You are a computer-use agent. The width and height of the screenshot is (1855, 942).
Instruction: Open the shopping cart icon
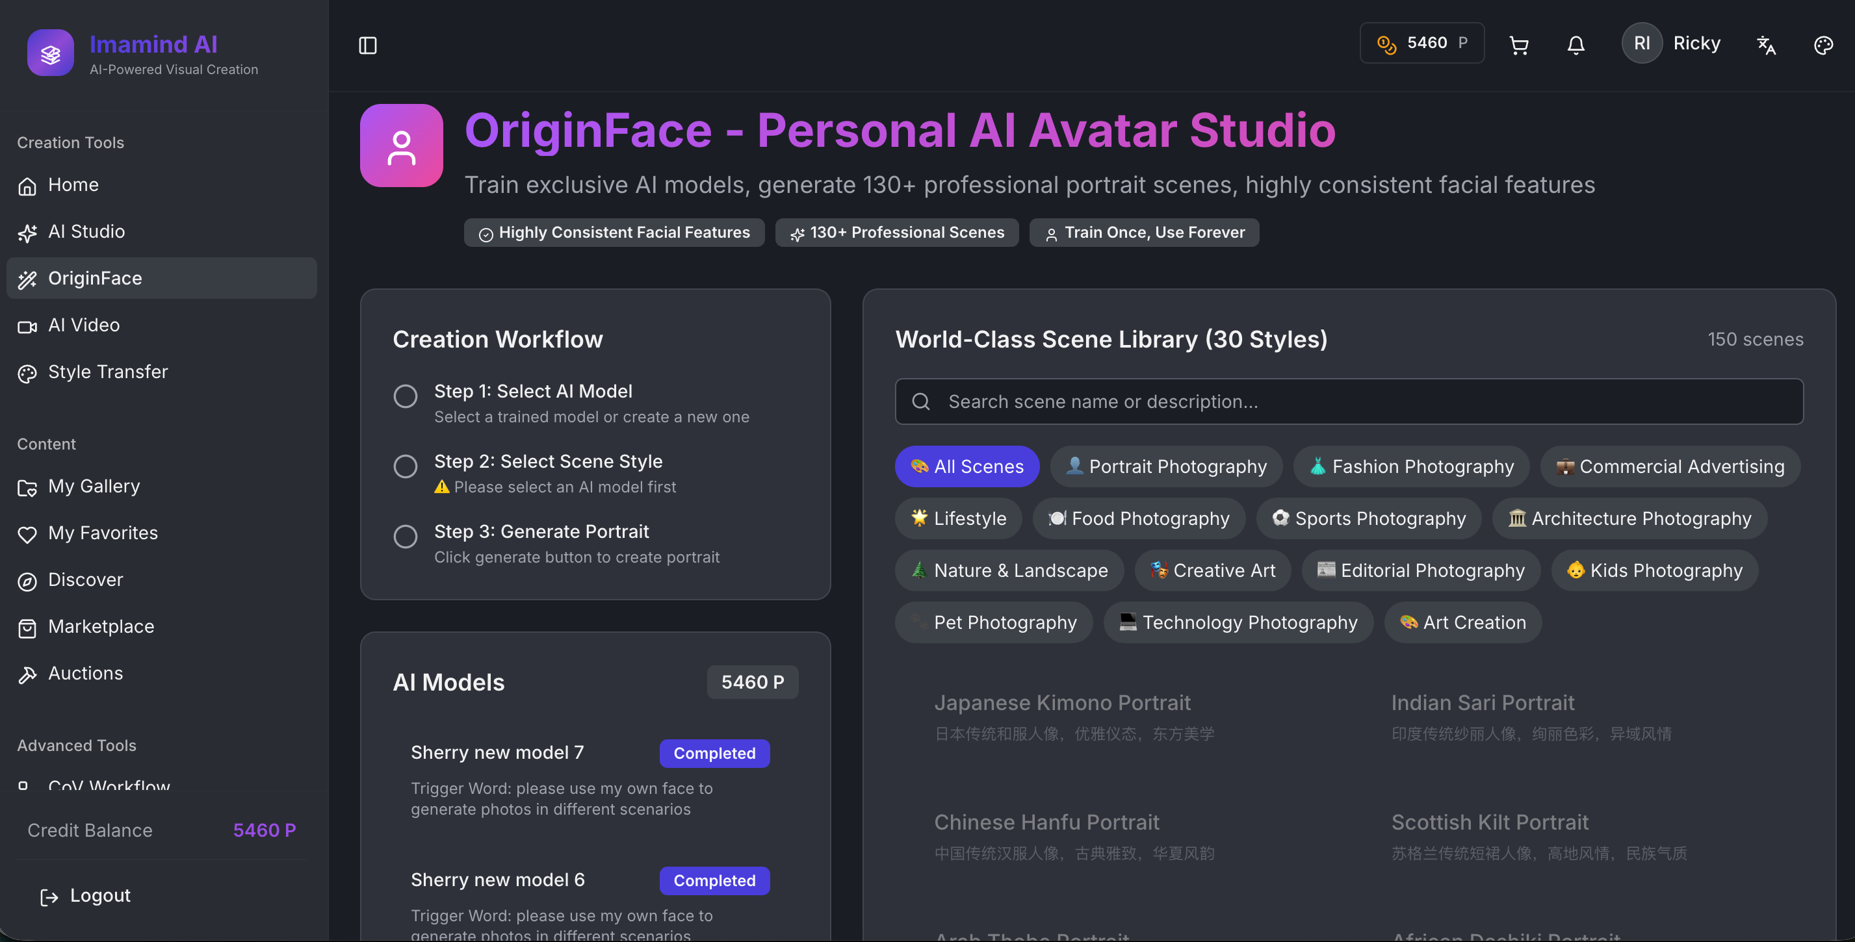(x=1519, y=45)
